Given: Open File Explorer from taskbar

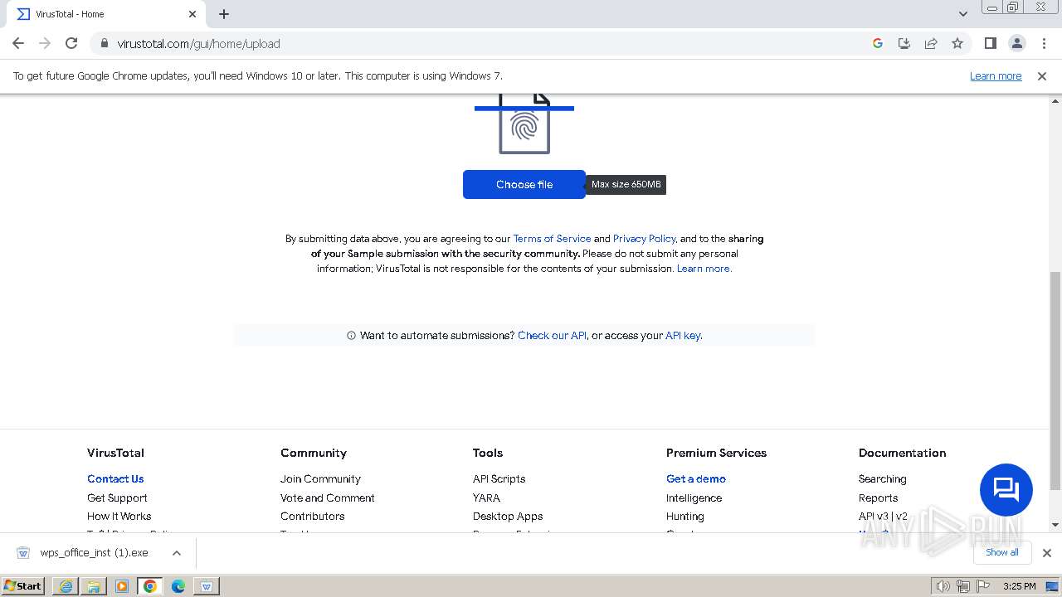Looking at the screenshot, I should click(x=94, y=586).
